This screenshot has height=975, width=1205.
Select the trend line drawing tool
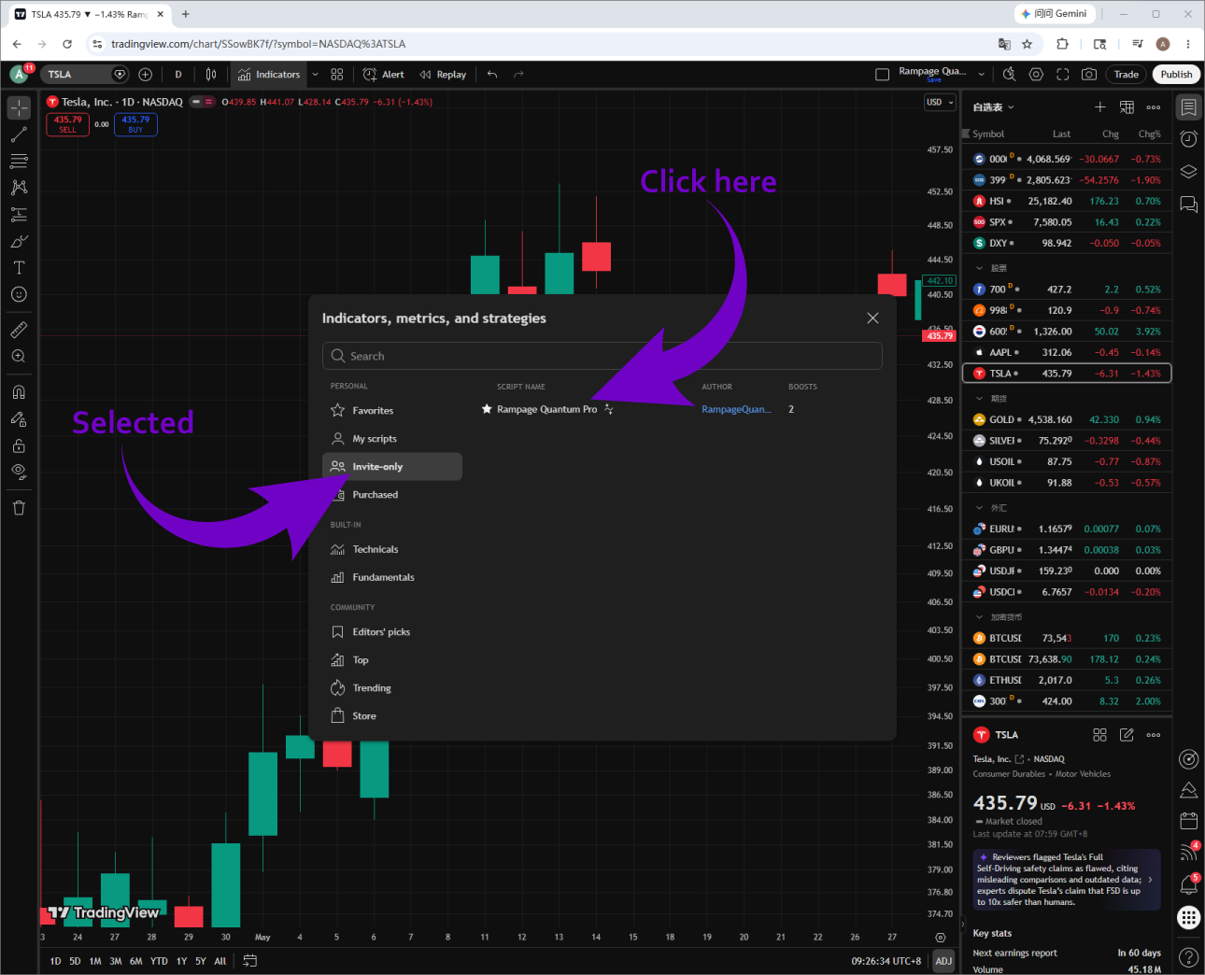pos(19,134)
